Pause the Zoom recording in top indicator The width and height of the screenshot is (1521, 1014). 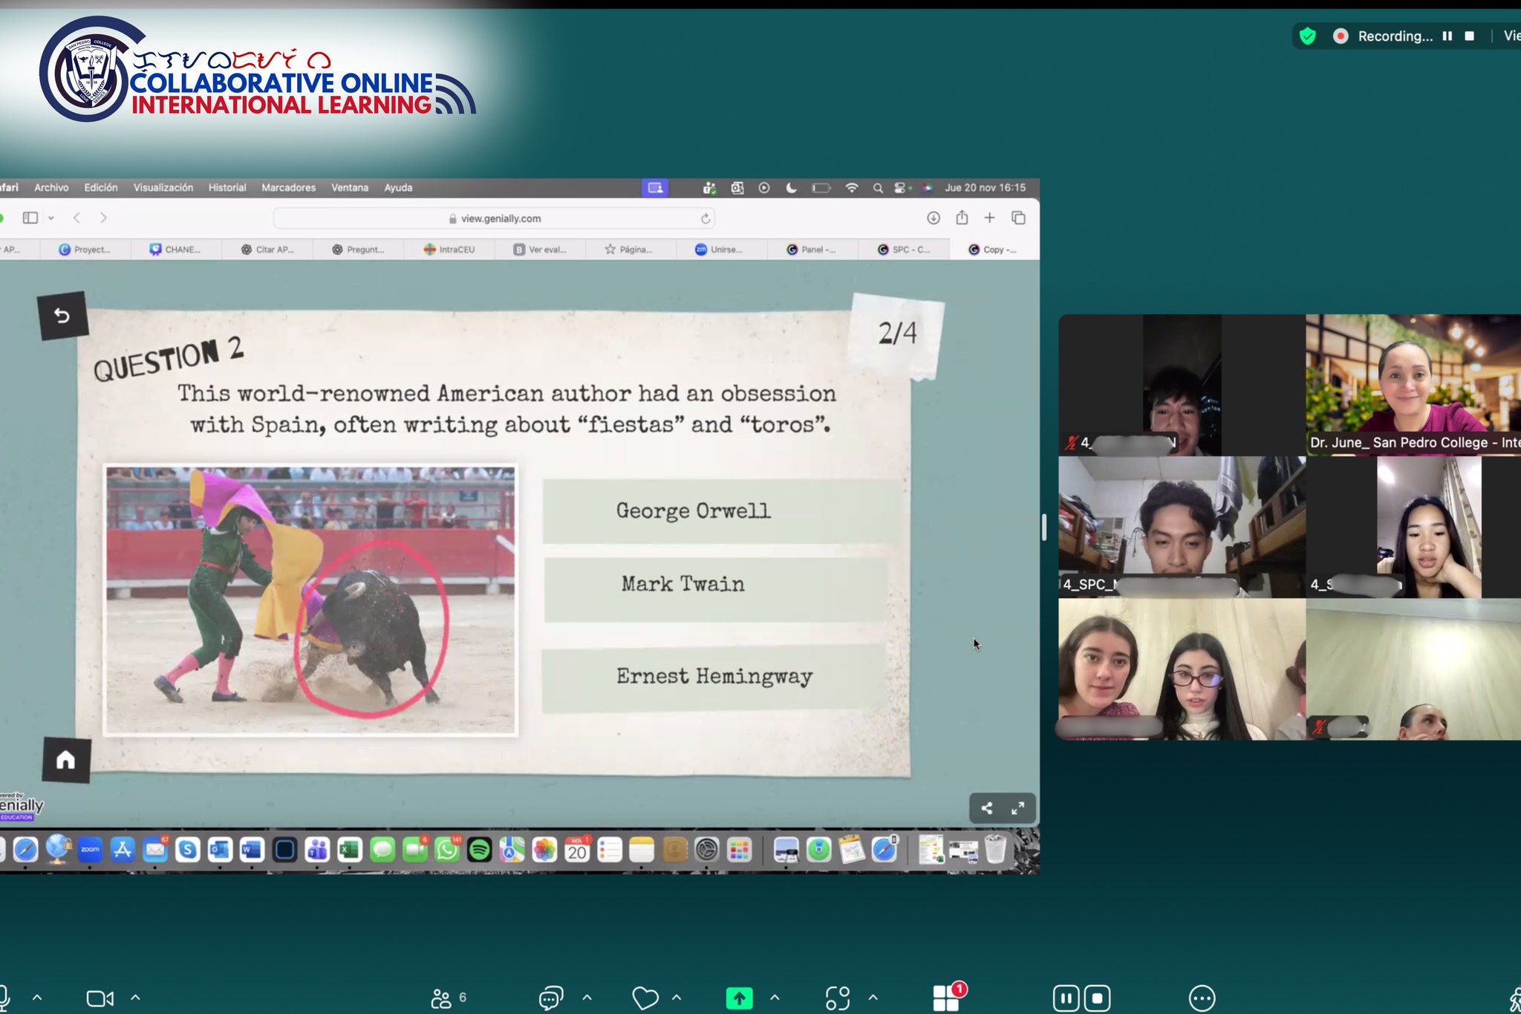(1447, 36)
